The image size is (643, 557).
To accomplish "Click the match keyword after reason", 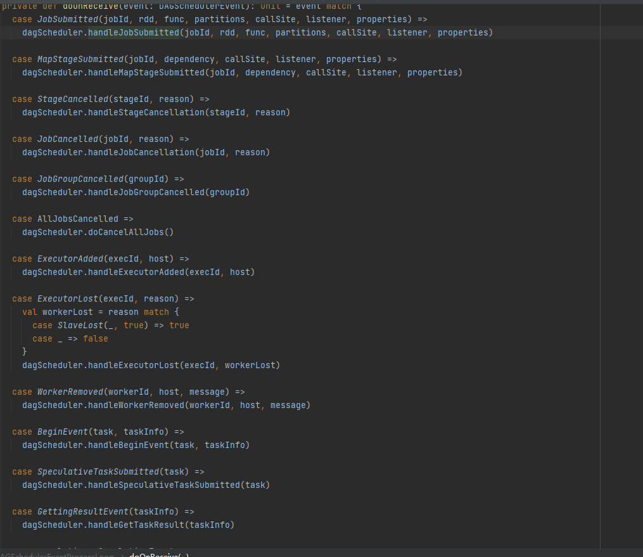I will [156, 312].
